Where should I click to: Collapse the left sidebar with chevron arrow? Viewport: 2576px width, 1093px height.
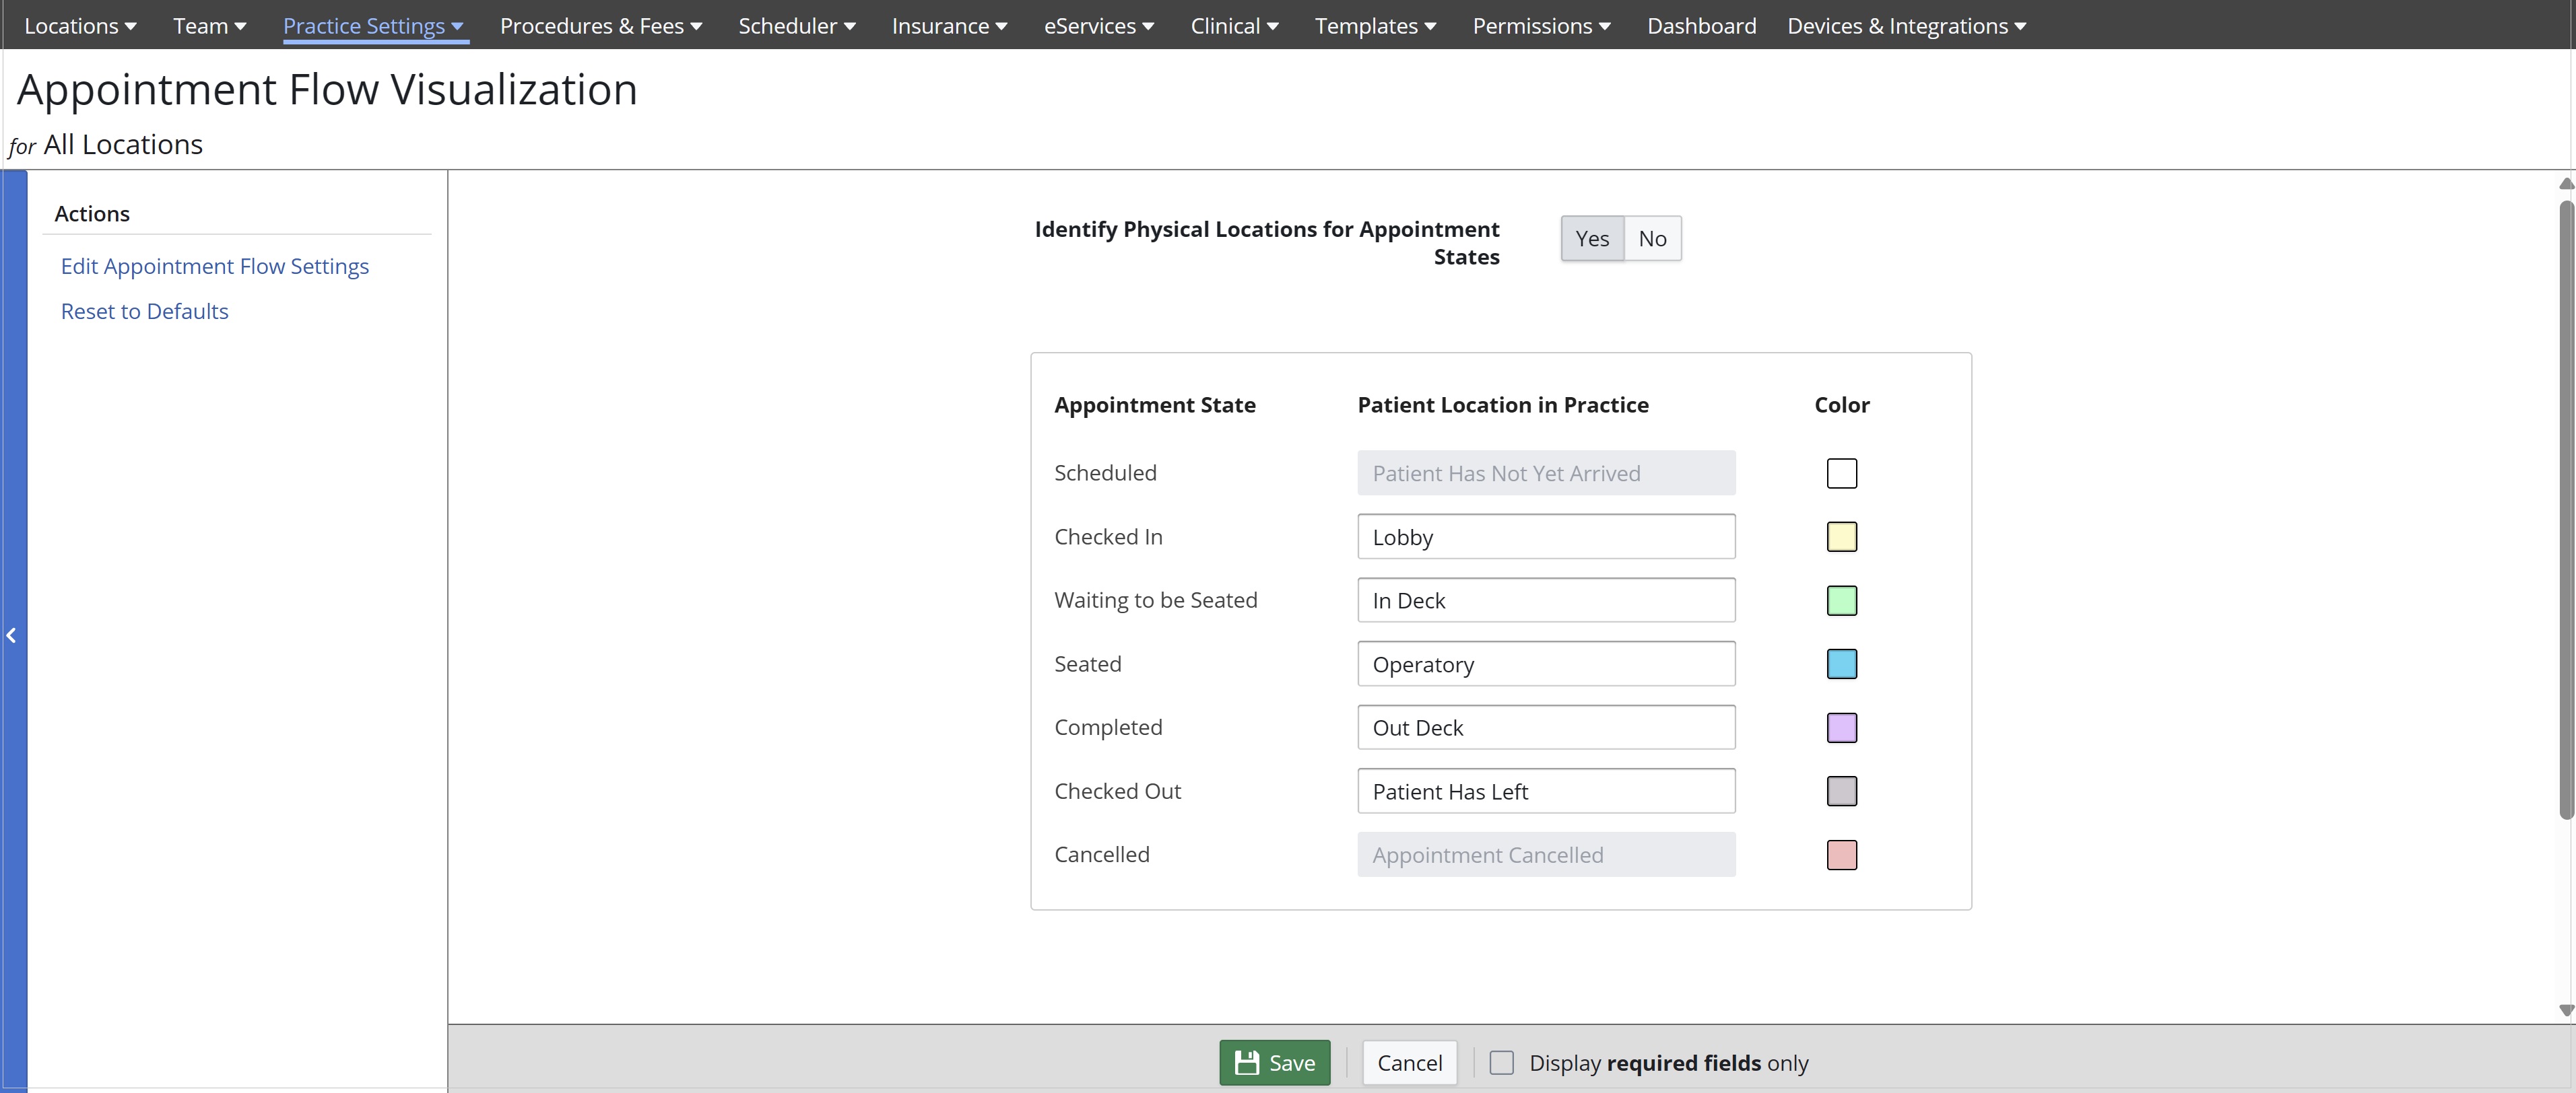click(x=12, y=635)
